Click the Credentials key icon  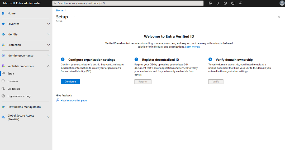(x=3, y=89)
